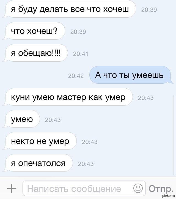Click the timestamp beside я опечатолся
Screen dimensions: 176x199
pos(86,164)
